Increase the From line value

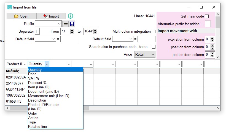[x=72, y=30]
